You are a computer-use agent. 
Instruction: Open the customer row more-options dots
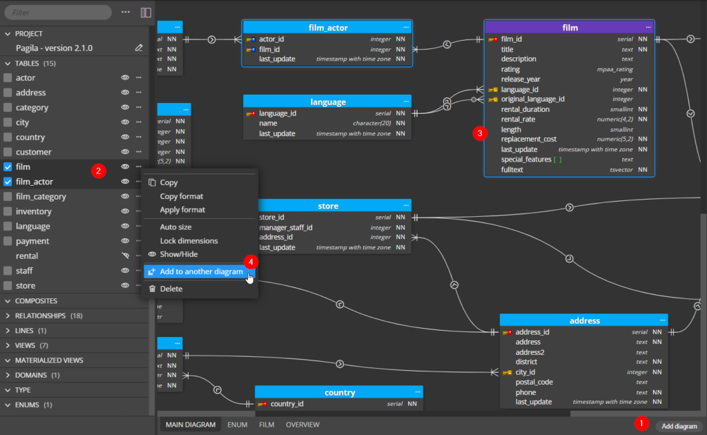click(x=139, y=152)
